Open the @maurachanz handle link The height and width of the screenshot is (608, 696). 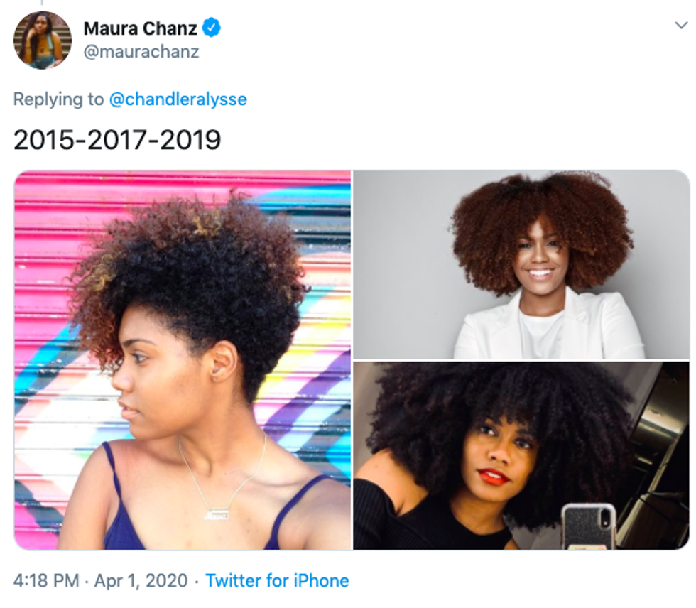(141, 52)
